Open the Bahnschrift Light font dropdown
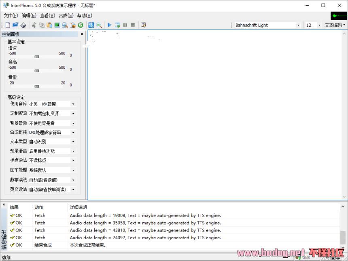Viewport: 348px width, 261px height. tap(298, 25)
